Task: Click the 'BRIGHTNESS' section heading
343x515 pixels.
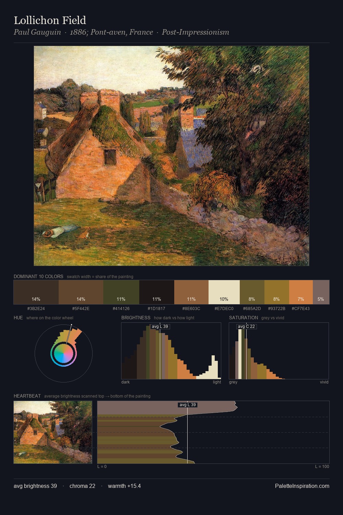Action: click(x=136, y=318)
